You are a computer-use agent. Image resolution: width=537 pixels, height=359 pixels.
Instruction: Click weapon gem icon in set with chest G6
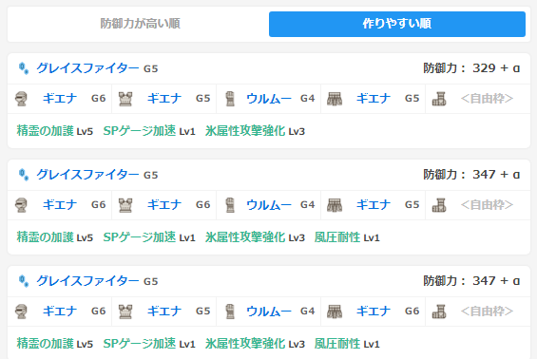[x=24, y=175]
